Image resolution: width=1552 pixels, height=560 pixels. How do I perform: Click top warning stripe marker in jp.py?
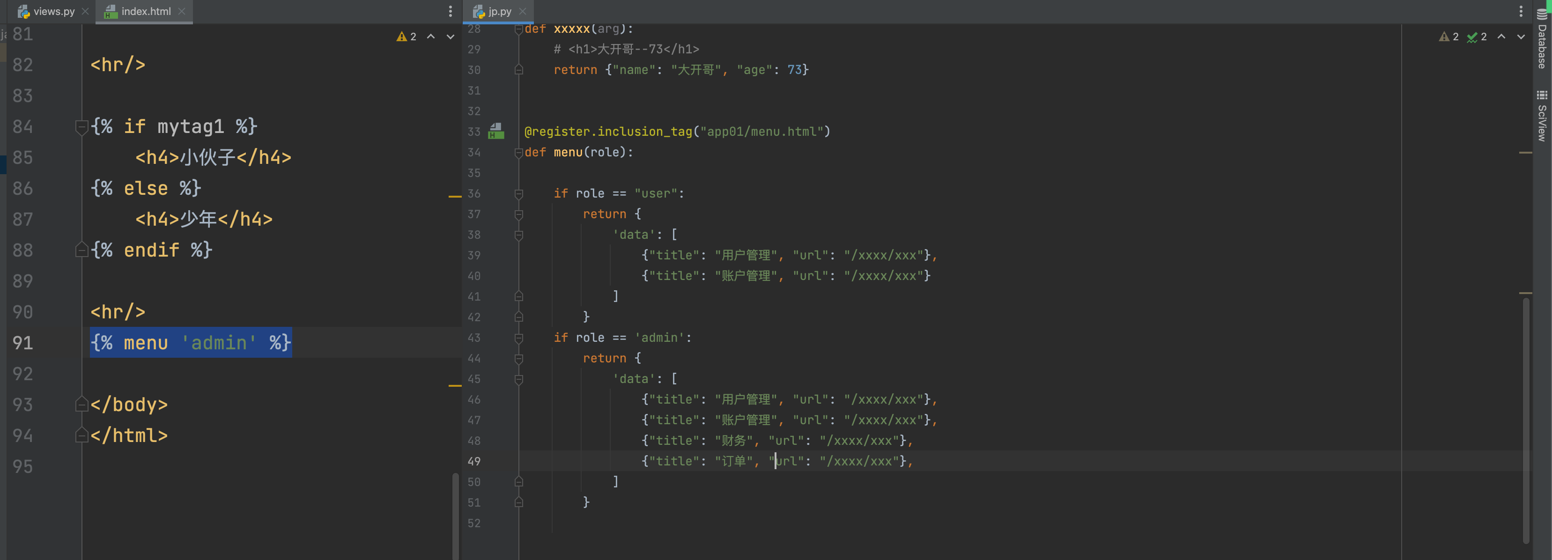1525,153
